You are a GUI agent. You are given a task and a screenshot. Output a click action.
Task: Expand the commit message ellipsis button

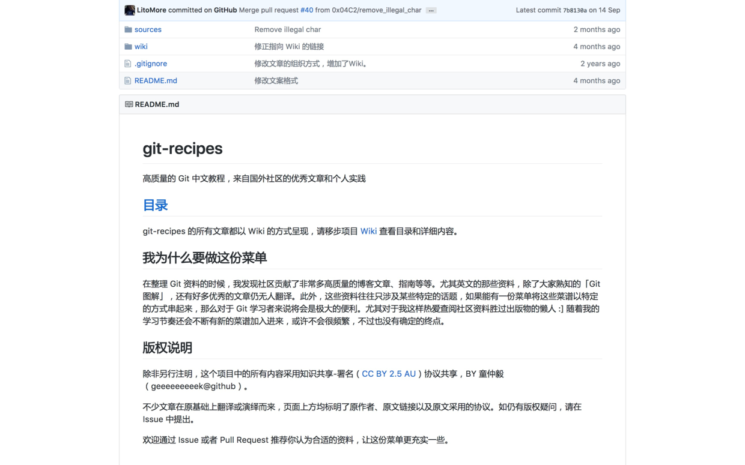point(431,11)
